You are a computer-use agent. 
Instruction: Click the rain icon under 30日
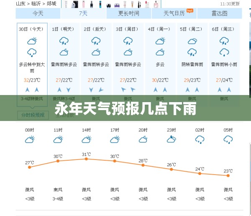coord(32,53)
